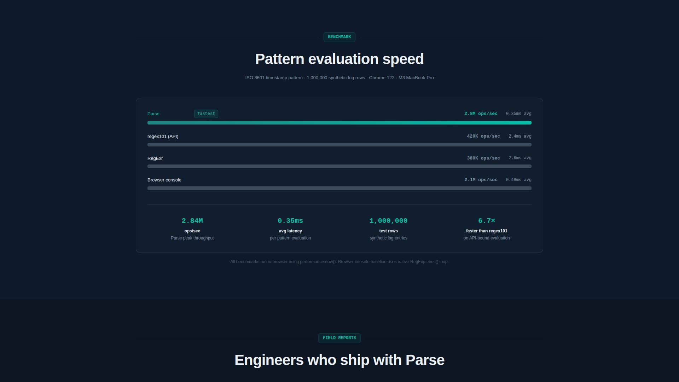
Task: Click the '0.48ms avg' value
Action: (518, 180)
